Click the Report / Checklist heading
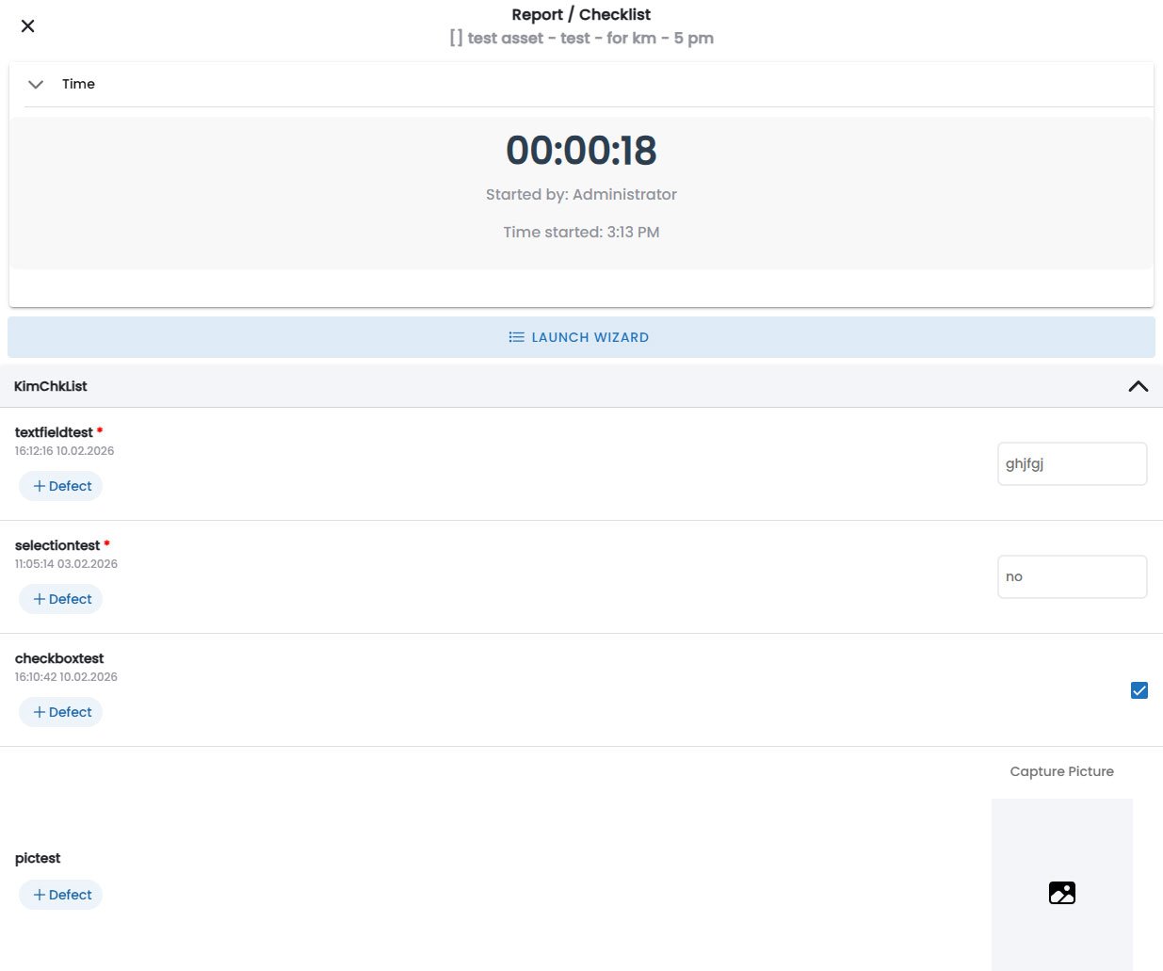This screenshot has width=1163, height=971. click(581, 14)
